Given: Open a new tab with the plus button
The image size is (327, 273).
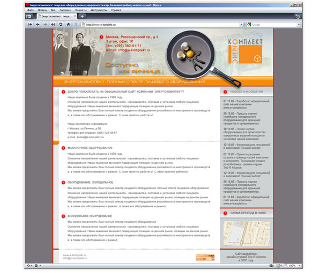Looking at the screenshot, I should pos(82,16).
